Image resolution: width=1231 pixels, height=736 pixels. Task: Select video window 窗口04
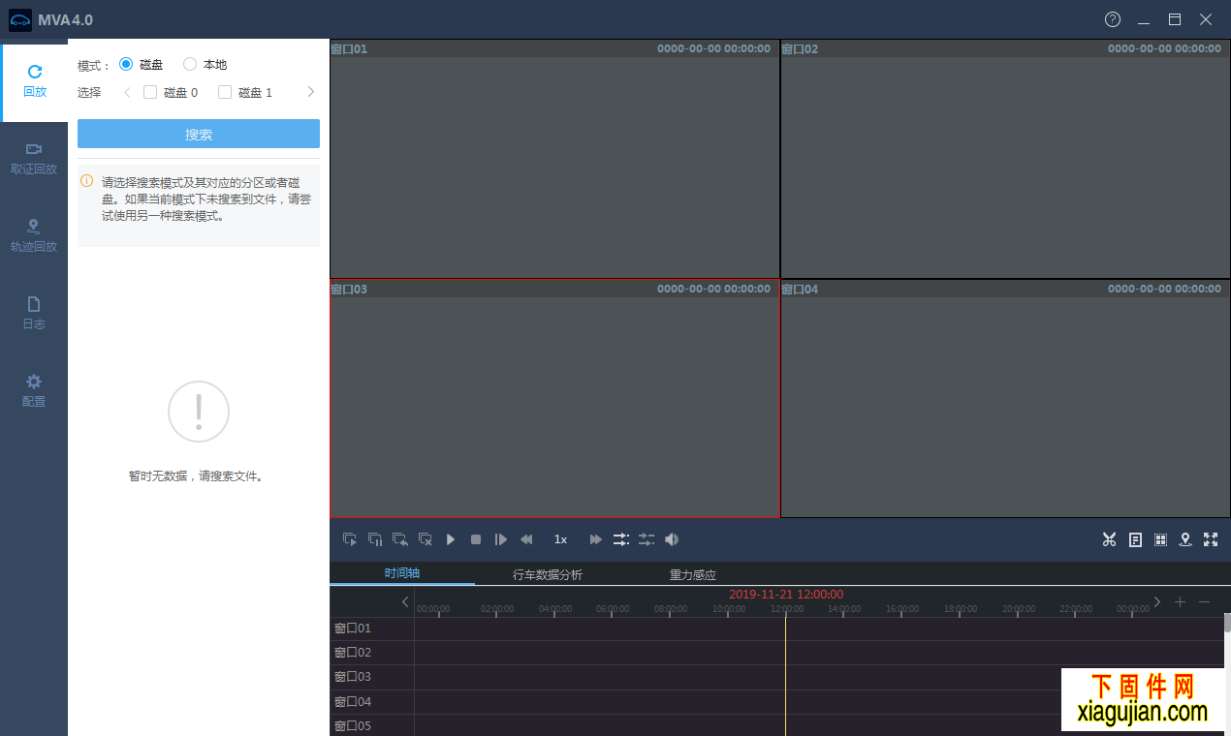point(1005,399)
